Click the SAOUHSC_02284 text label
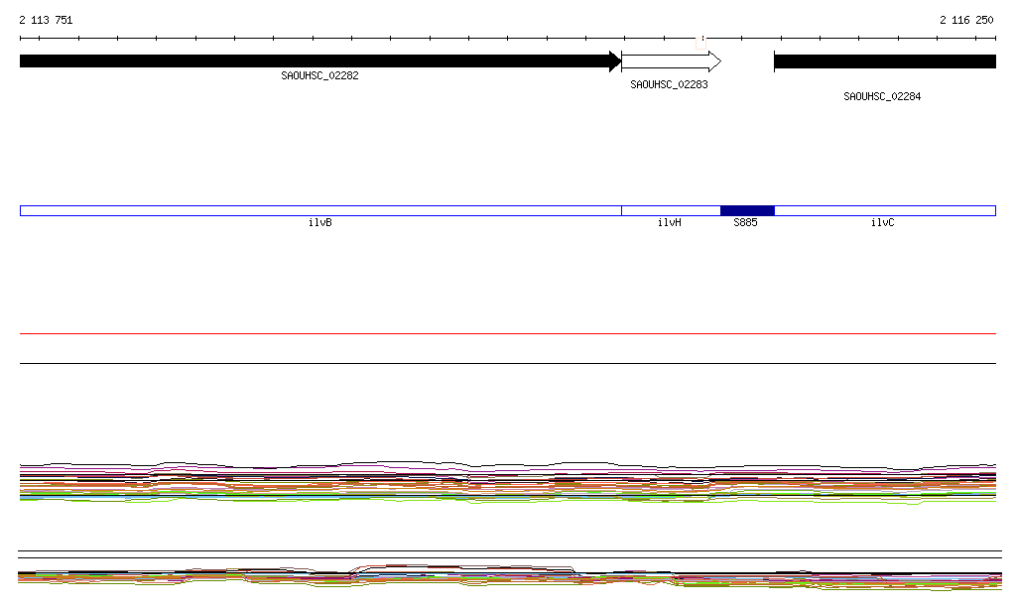 pos(882,97)
